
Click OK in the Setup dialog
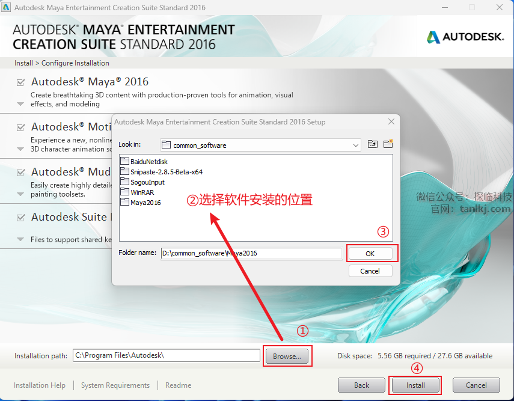click(370, 254)
